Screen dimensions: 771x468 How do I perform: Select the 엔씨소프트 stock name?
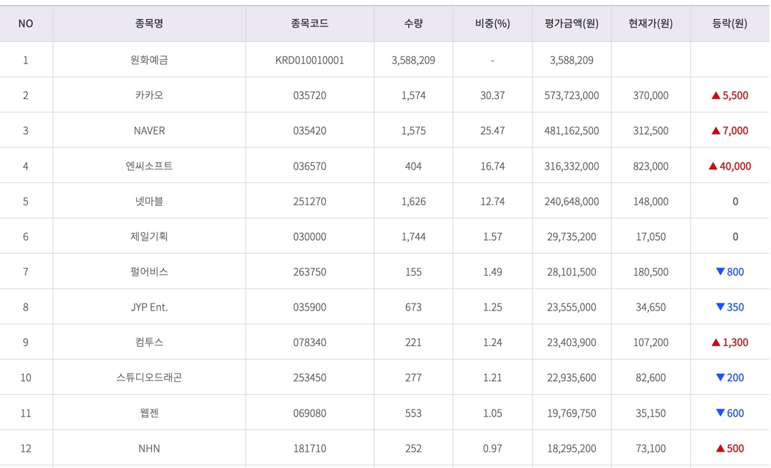point(149,166)
